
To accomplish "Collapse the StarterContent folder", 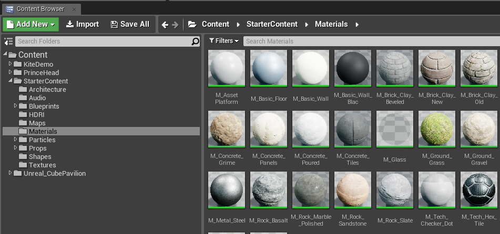I will click(x=10, y=80).
